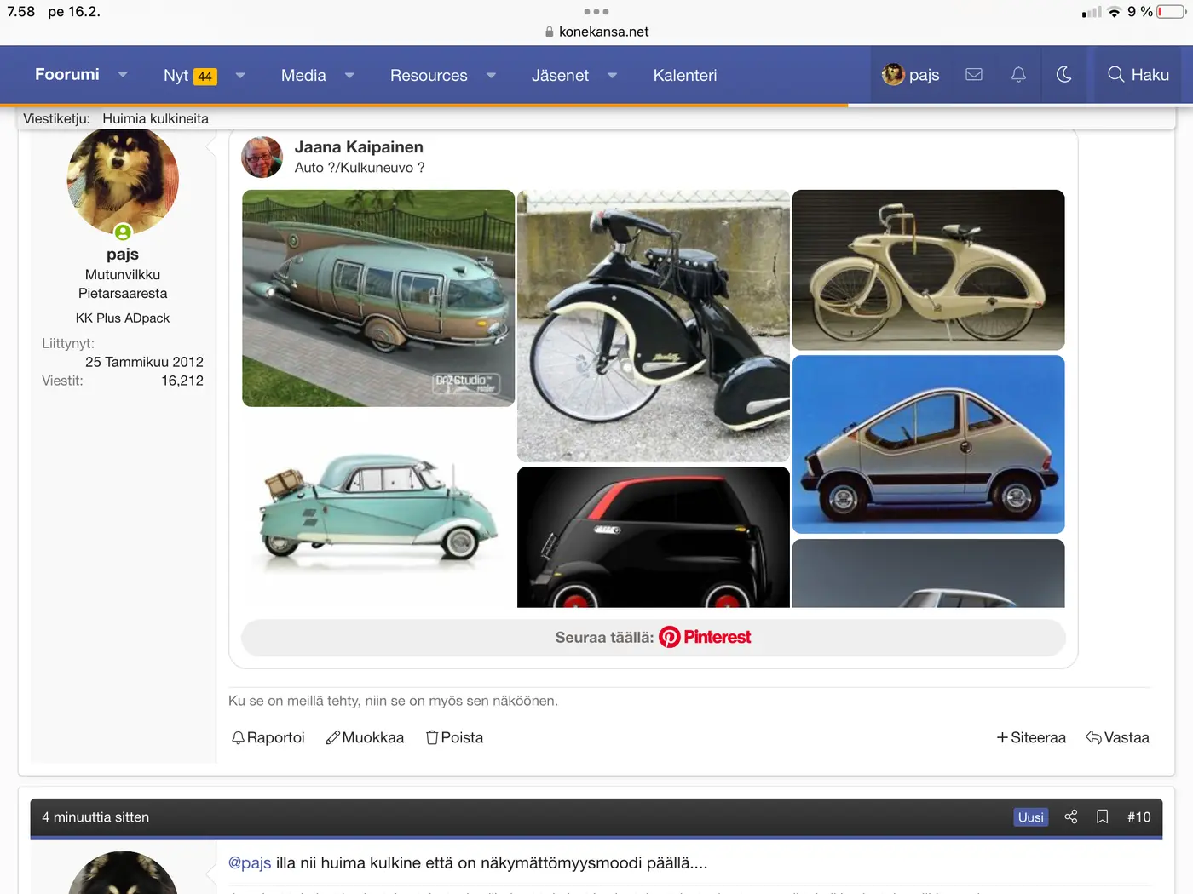Image resolution: width=1193 pixels, height=894 pixels.
Task: Open the Media menu item
Action: 303,76
